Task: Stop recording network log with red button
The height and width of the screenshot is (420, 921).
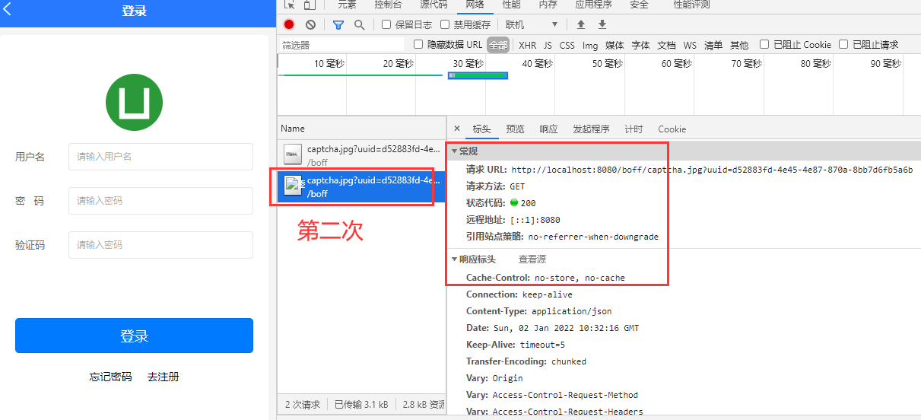Action: (289, 24)
